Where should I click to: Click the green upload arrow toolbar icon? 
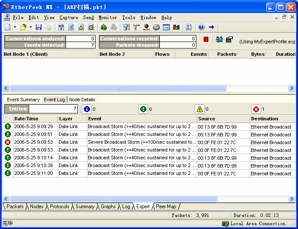coord(103,27)
